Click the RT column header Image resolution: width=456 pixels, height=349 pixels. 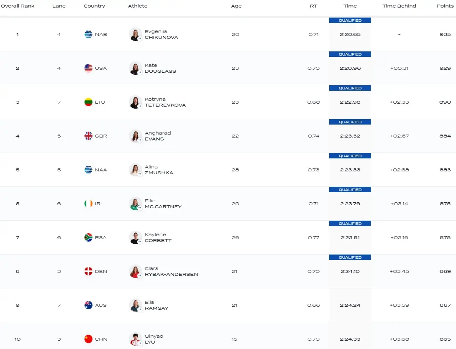tap(313, 6)
